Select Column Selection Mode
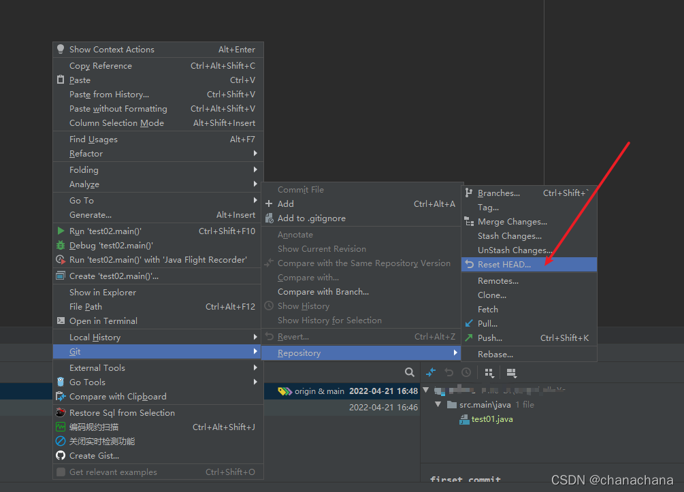 coord(158,123)
